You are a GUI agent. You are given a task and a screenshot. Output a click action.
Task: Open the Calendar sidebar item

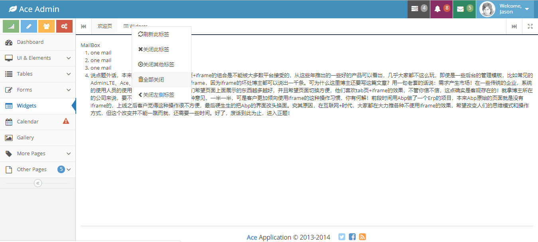coord(37,122)
